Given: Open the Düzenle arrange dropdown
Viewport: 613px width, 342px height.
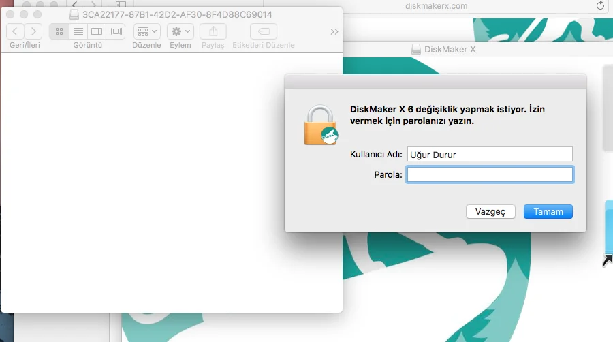Looking at the screenshot, I should coord(147,31).
